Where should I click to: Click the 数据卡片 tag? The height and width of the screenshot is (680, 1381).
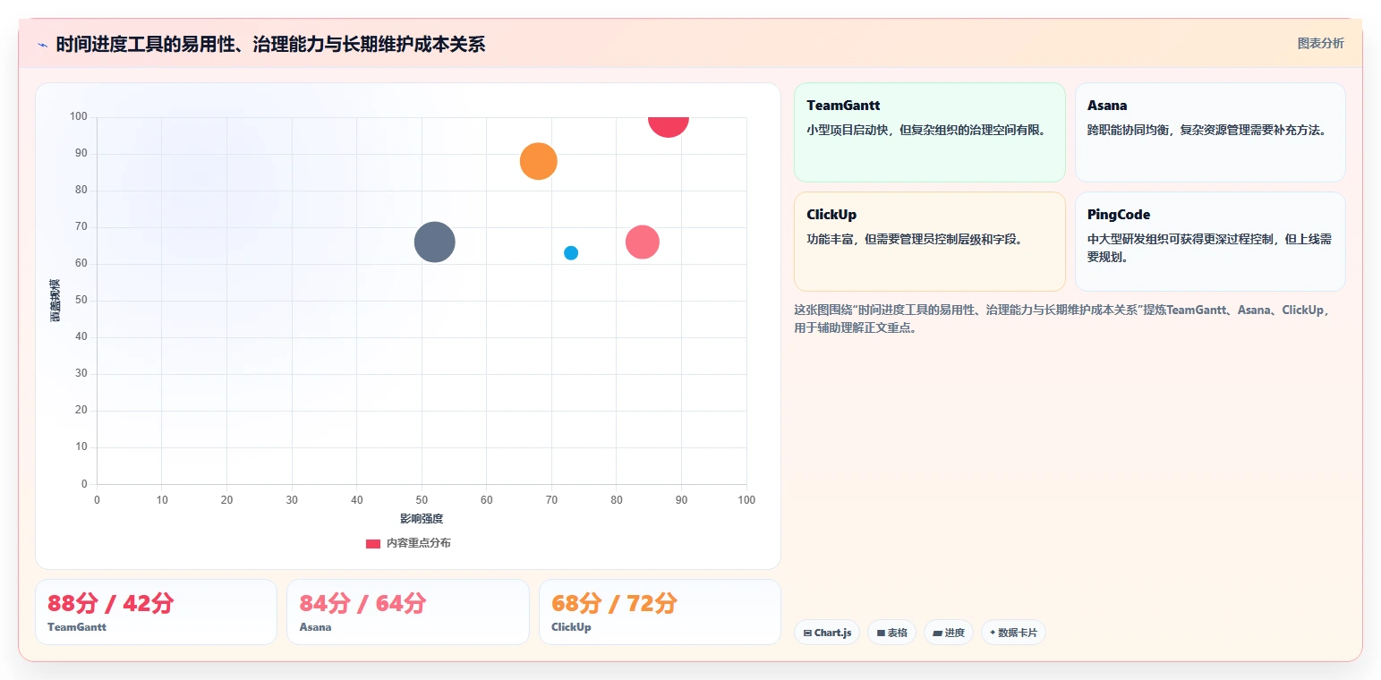pos(1013,633)
